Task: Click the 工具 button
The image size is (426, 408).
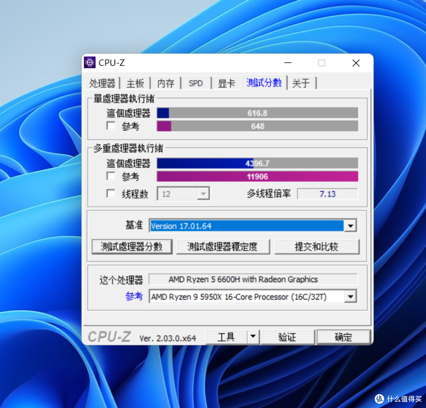Action: click(226, 337)
